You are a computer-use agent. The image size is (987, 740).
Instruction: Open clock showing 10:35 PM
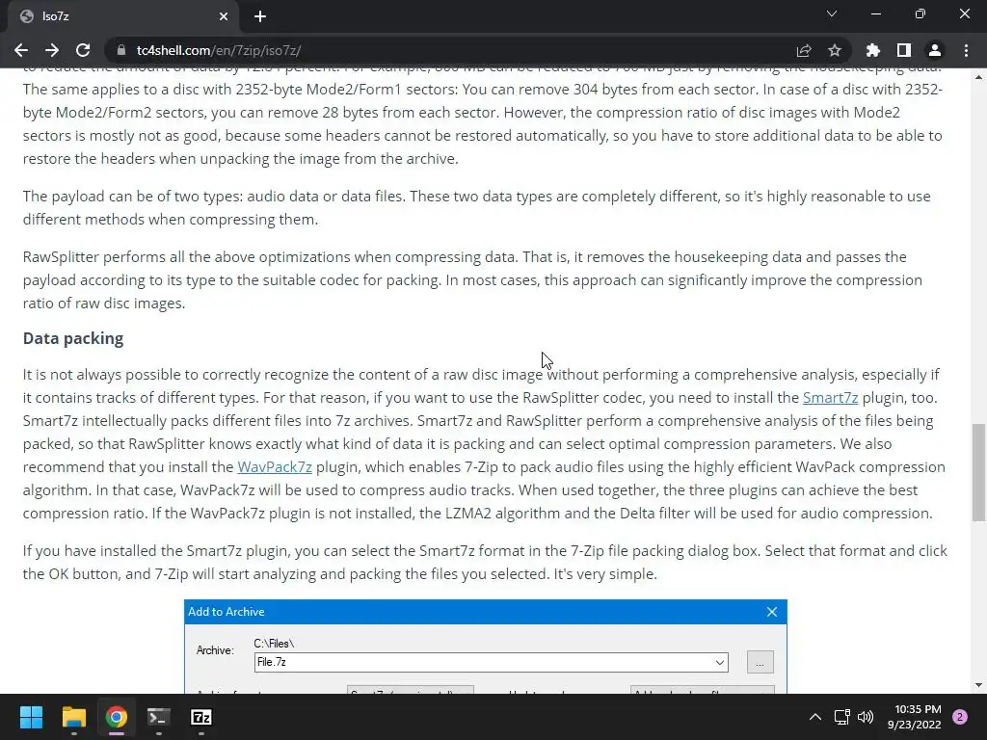[914, 717]
